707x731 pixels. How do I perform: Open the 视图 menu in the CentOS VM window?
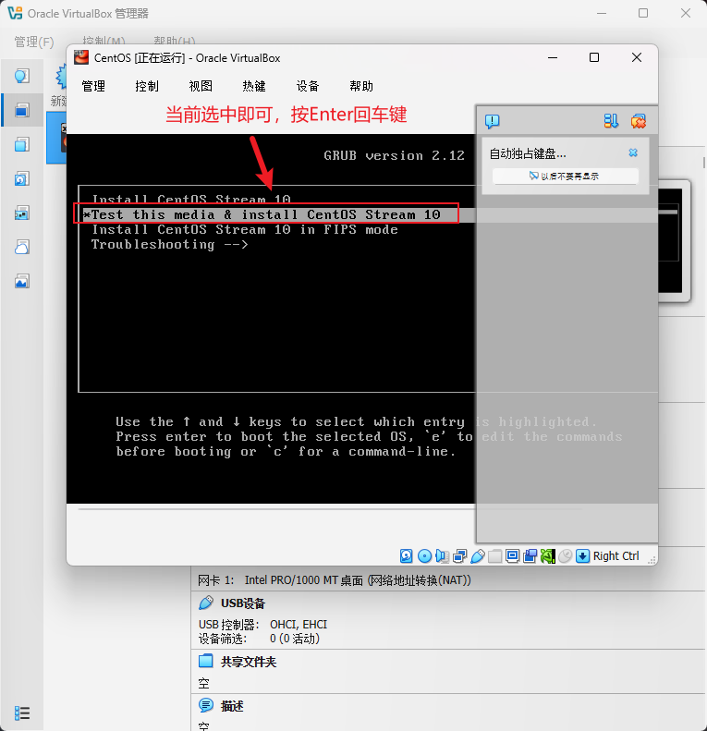[x=201, y=86]
